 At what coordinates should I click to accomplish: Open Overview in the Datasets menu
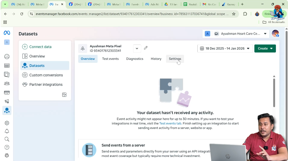click(45, 56)
